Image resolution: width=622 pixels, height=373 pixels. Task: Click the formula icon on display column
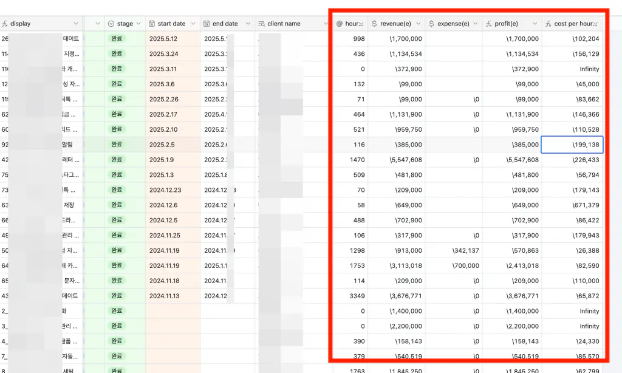[x=6, y=23]
